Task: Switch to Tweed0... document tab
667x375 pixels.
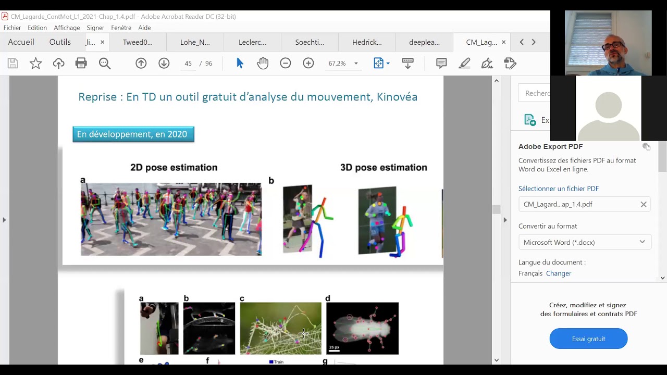Action: 138,42
